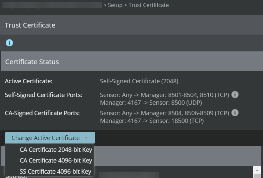
Task: Click Setup in the breadcrumb path
Action: (115, 5)
